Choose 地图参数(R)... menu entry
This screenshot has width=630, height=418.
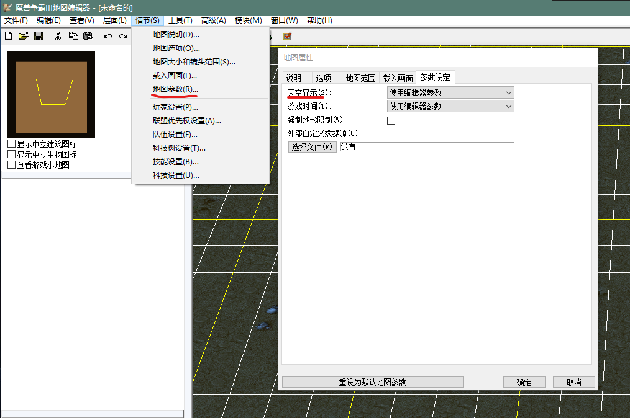click(x=201, y=89)
